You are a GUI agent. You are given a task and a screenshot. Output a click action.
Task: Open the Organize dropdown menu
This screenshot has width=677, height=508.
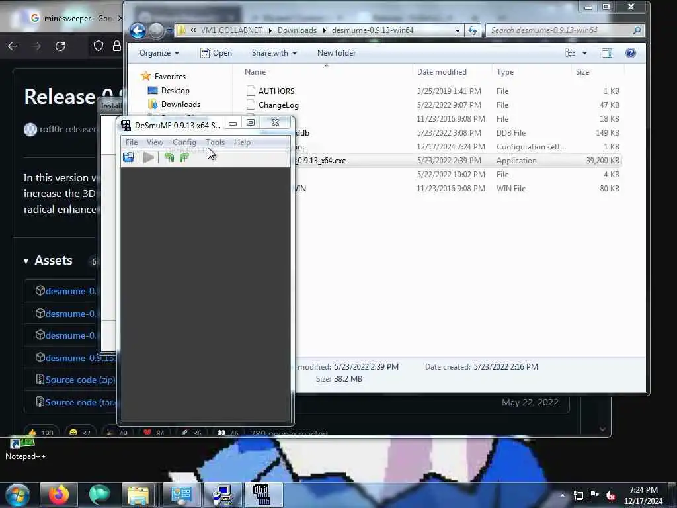click(x=159, y=53)
